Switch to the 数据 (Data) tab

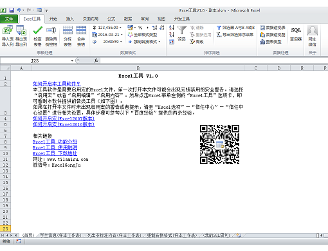(128, 19)
